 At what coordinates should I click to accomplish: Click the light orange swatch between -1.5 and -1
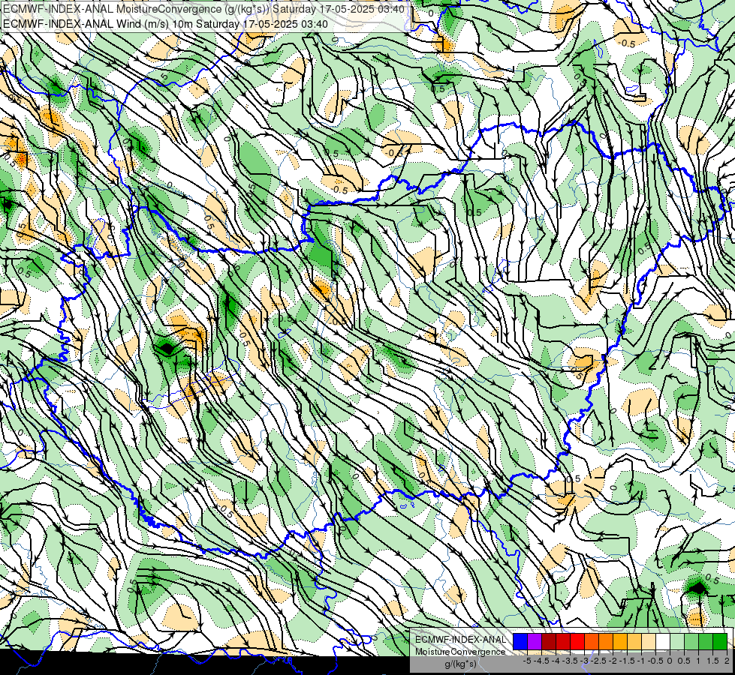click(634, 642)
